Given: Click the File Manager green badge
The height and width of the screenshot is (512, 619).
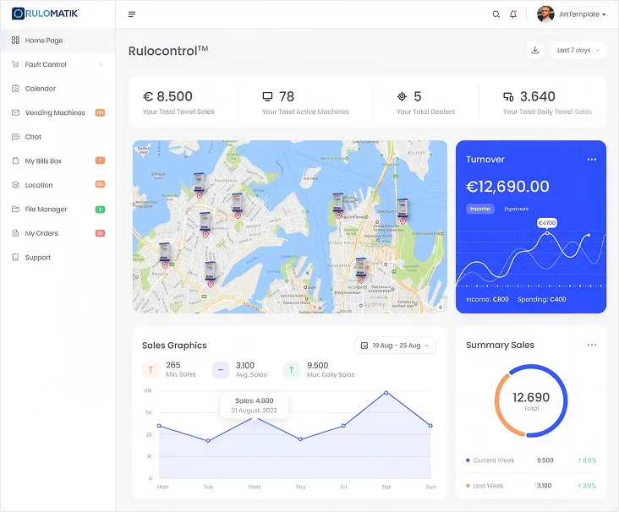Looking at the screenshot, I should pyautogui.click(x=101, y=209).
